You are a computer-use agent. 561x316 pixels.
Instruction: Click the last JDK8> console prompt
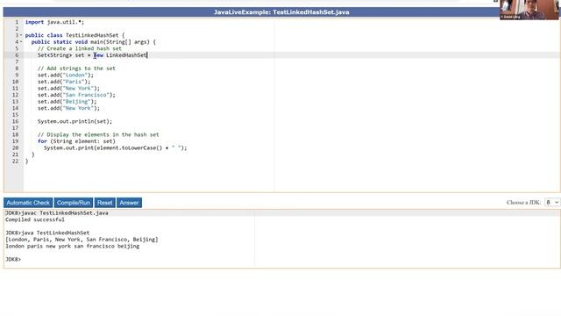click(13, 260)
